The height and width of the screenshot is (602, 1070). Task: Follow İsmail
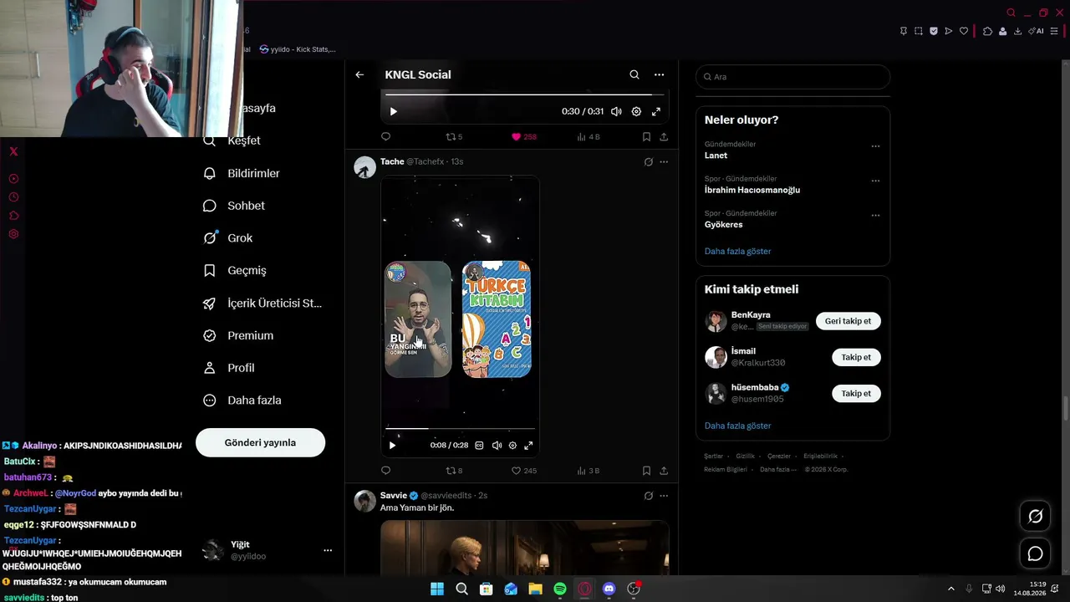pyautogui.click(x=856, y=357)
